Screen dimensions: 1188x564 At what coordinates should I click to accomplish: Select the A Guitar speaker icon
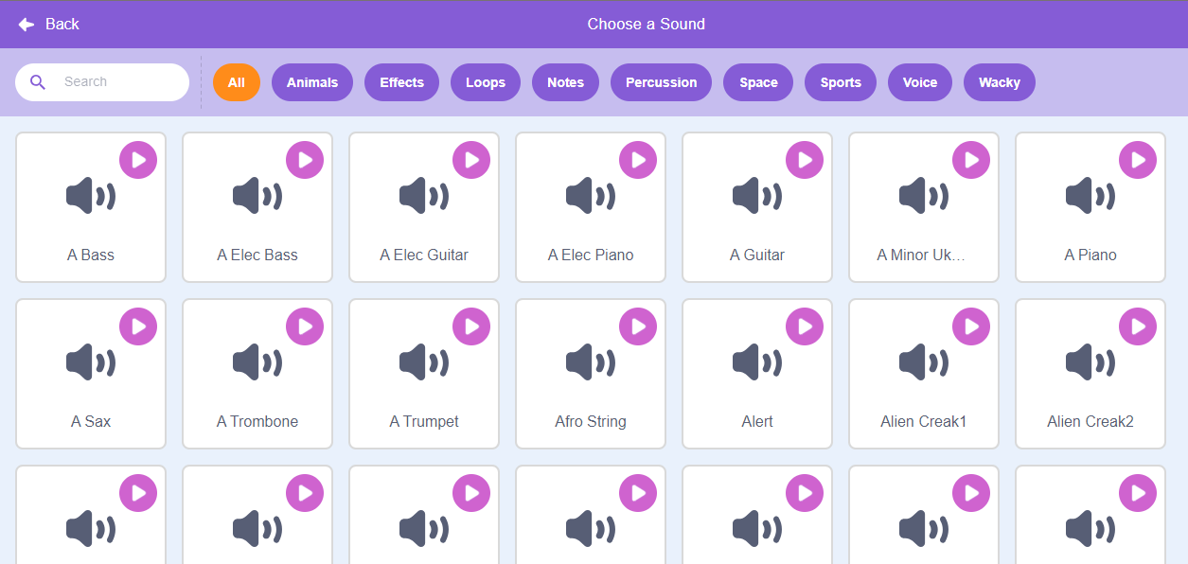(756, 197)
